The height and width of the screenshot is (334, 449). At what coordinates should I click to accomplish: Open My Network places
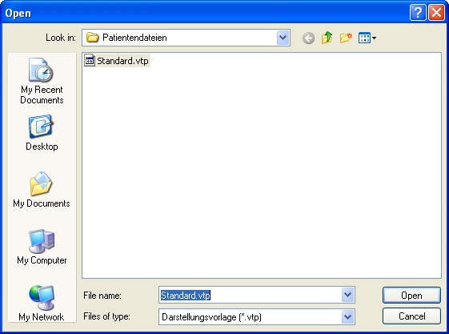(42, 303)
